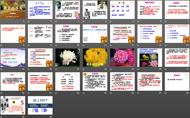
Task: Select slide 13 with blue fill-in-the-blank lines
Action: [147, 34]
